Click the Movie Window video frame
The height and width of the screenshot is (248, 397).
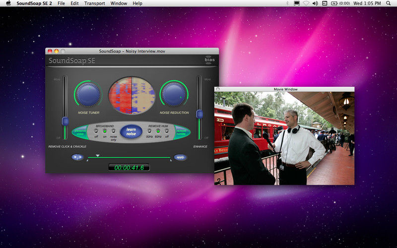[x=284, y=138]
